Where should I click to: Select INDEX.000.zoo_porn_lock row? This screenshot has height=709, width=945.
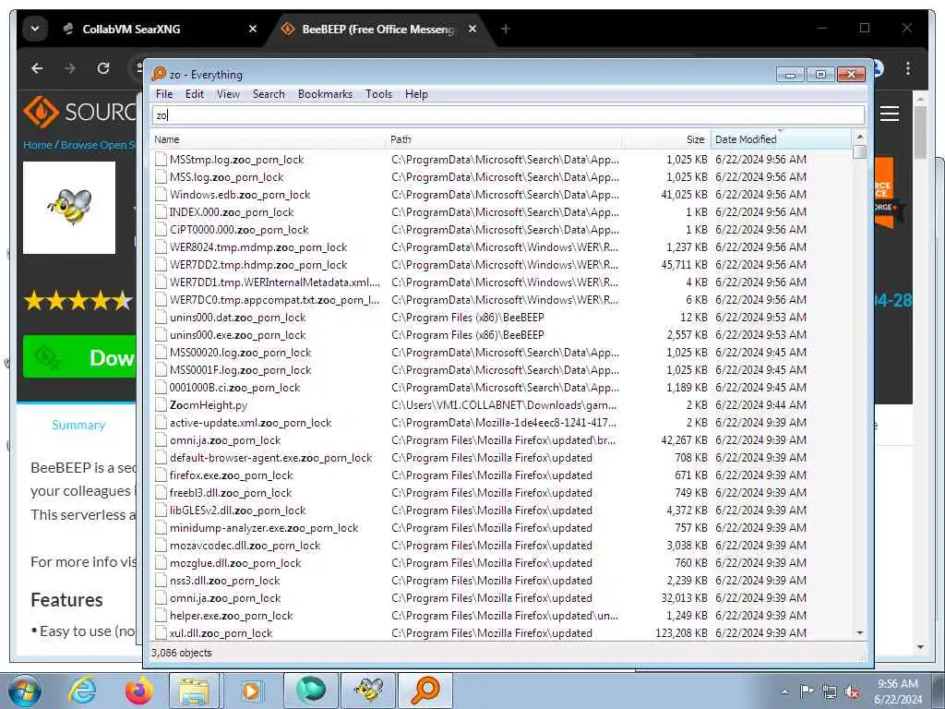tap(501, 212)
